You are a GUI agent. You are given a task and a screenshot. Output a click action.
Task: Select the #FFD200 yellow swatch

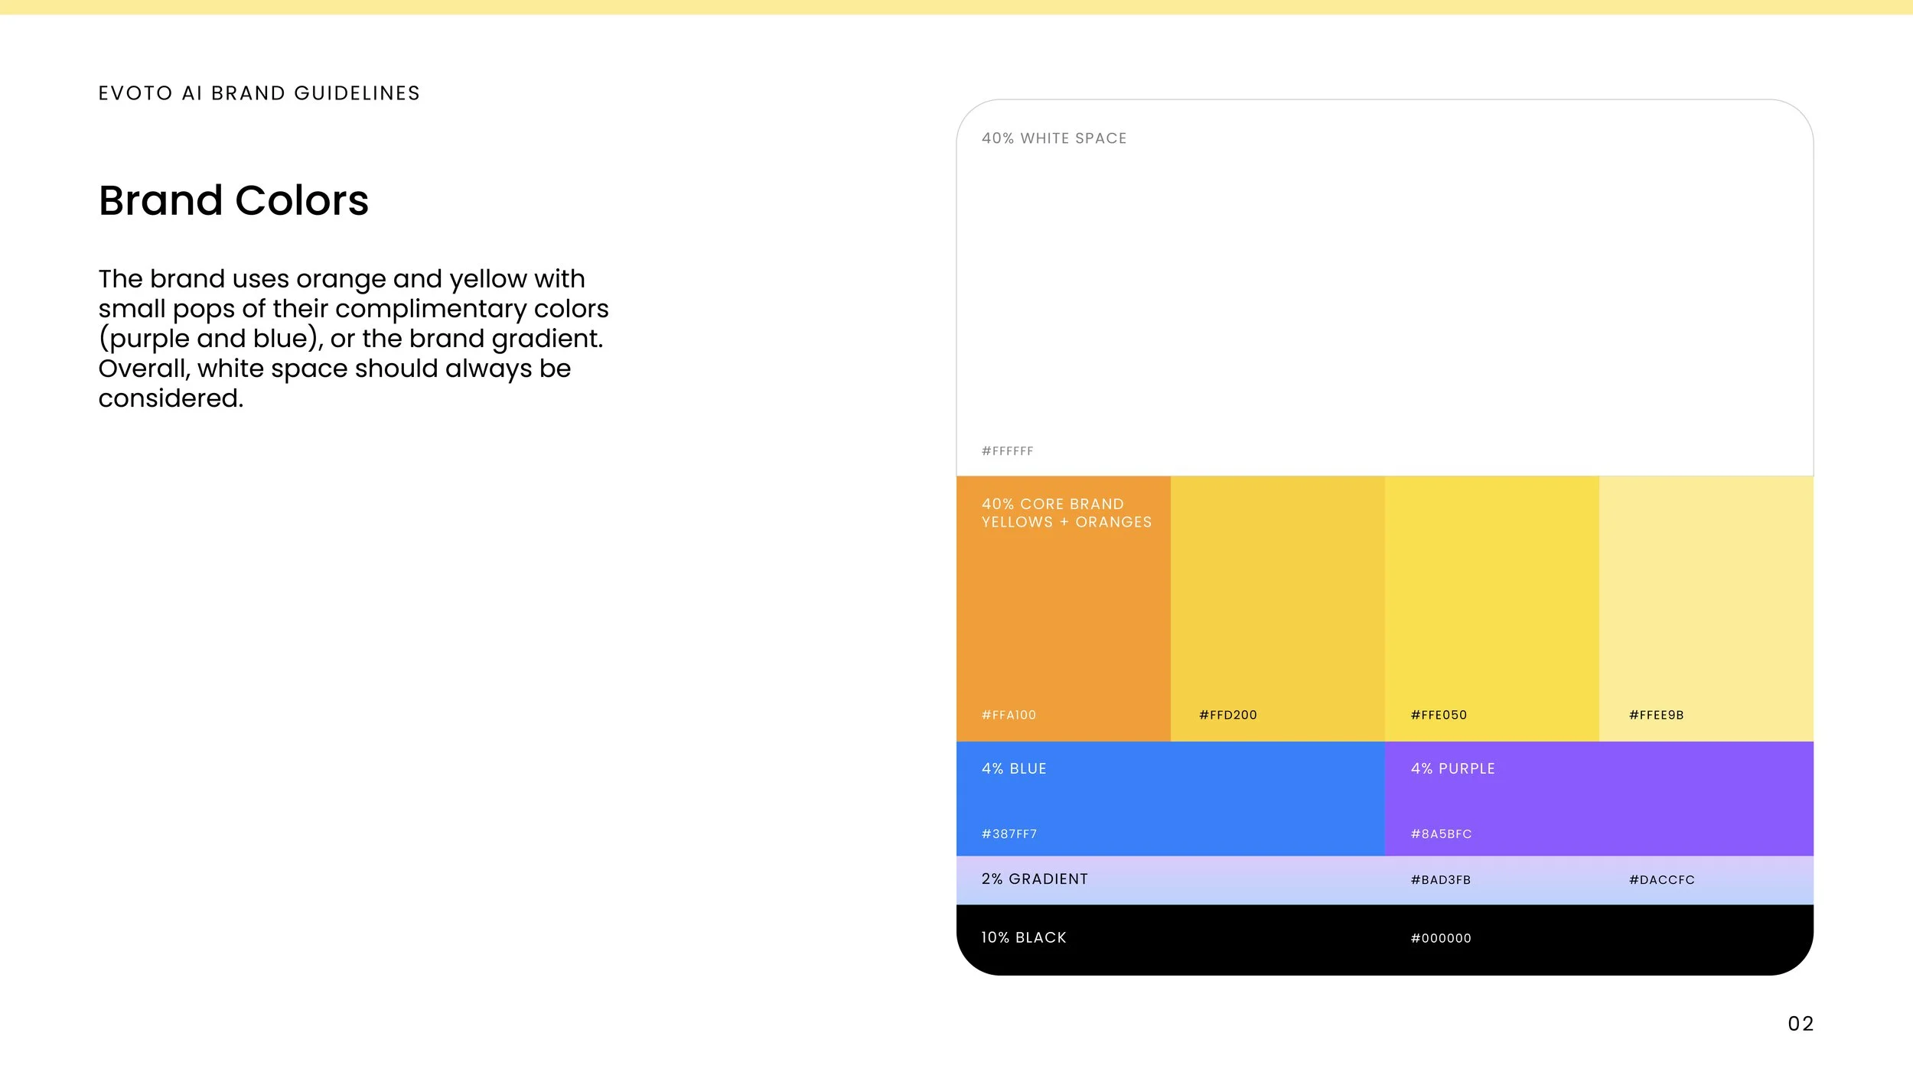[1277, 608]
